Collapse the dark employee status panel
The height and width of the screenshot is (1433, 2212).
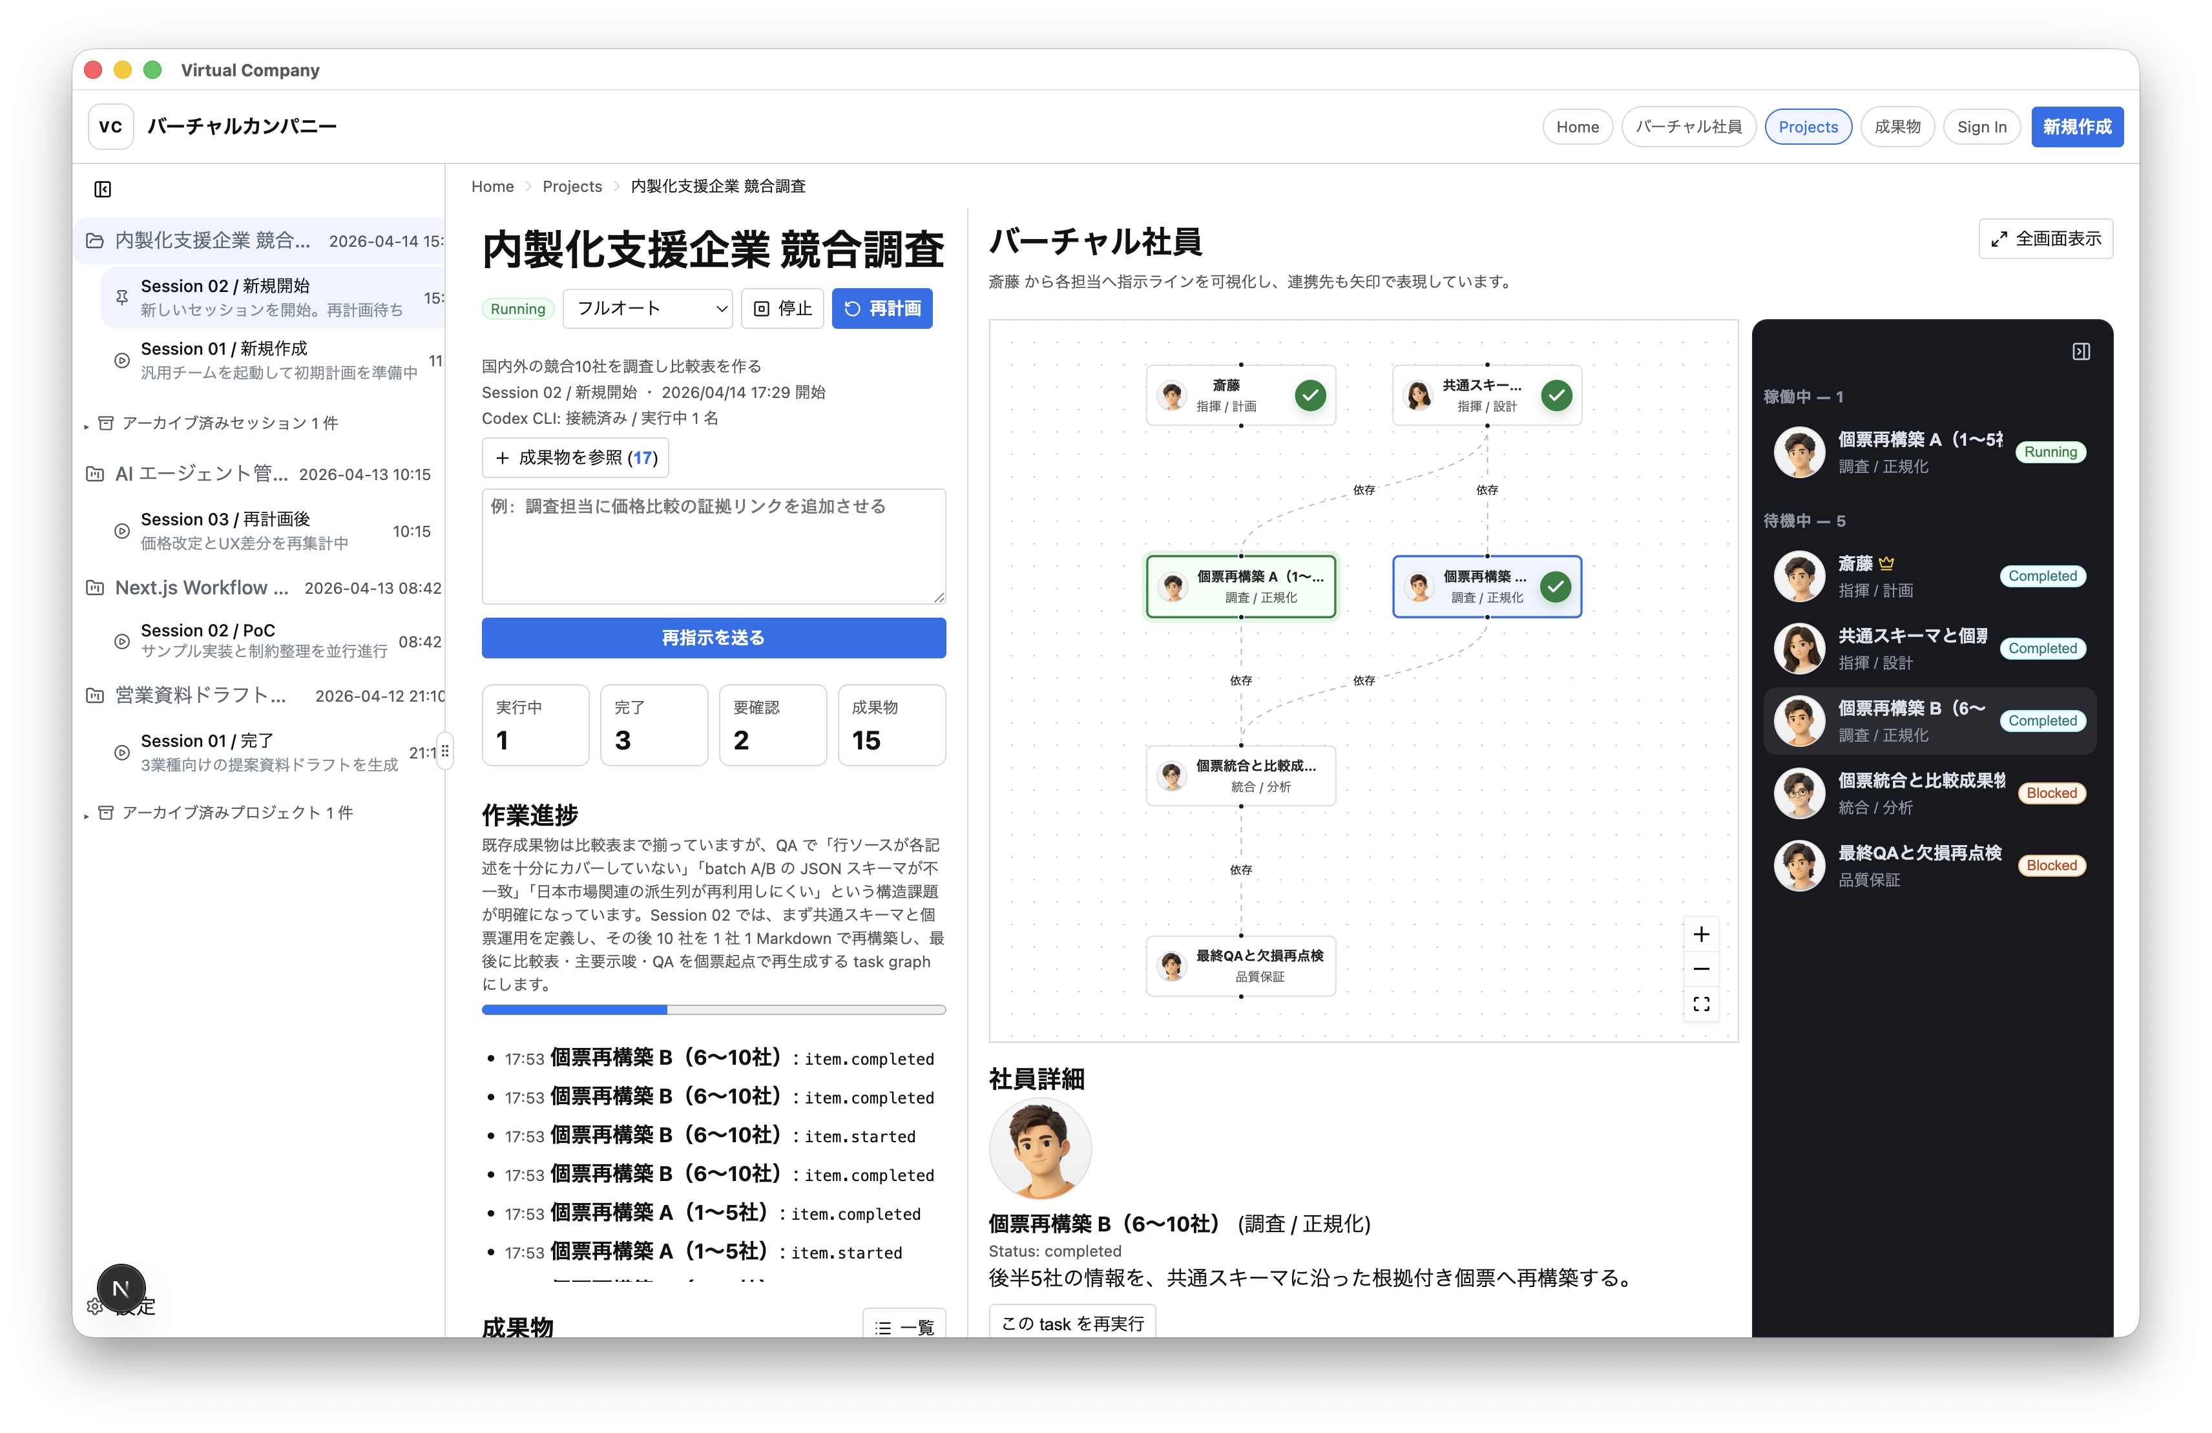(2082, 351)
